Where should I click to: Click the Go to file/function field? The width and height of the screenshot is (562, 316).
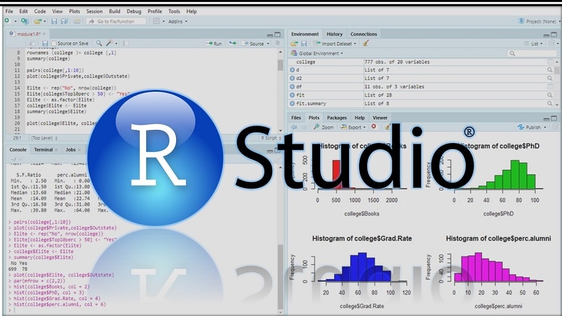tap(116, 21)
